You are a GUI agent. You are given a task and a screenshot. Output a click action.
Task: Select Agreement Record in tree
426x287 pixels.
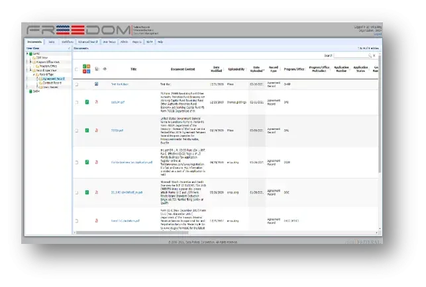point(54,79)
